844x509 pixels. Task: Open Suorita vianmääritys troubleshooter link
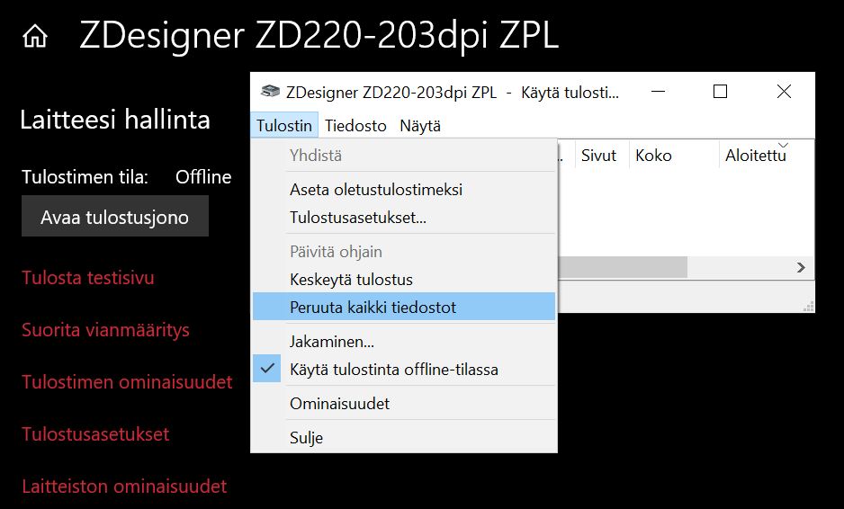click(105, 330)
